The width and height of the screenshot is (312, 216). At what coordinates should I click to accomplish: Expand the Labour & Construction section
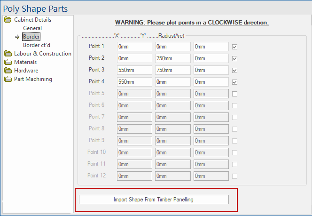[43, 54]
